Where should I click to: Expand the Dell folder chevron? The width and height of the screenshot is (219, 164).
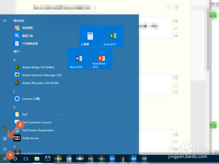61,115
